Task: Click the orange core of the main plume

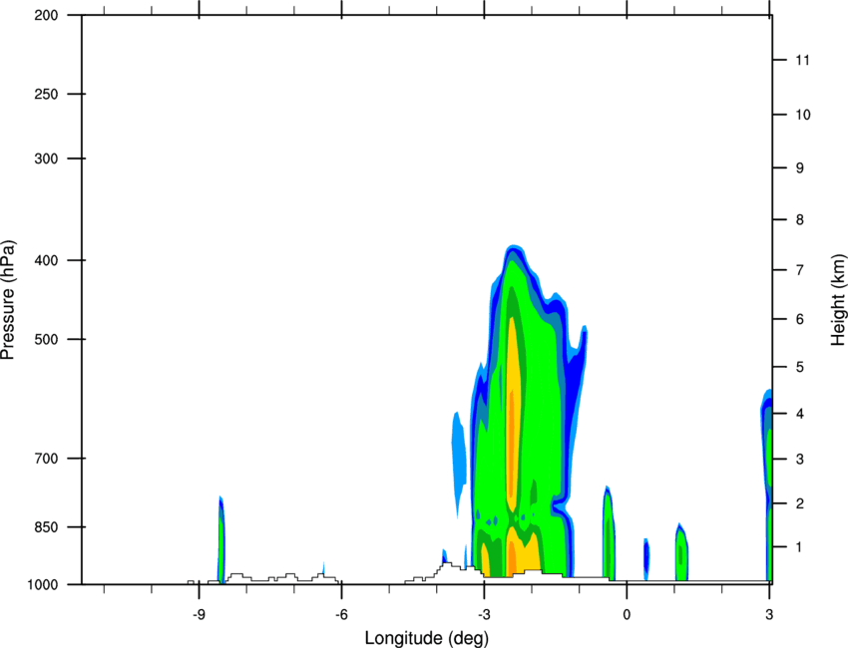Action: [512, 444]
